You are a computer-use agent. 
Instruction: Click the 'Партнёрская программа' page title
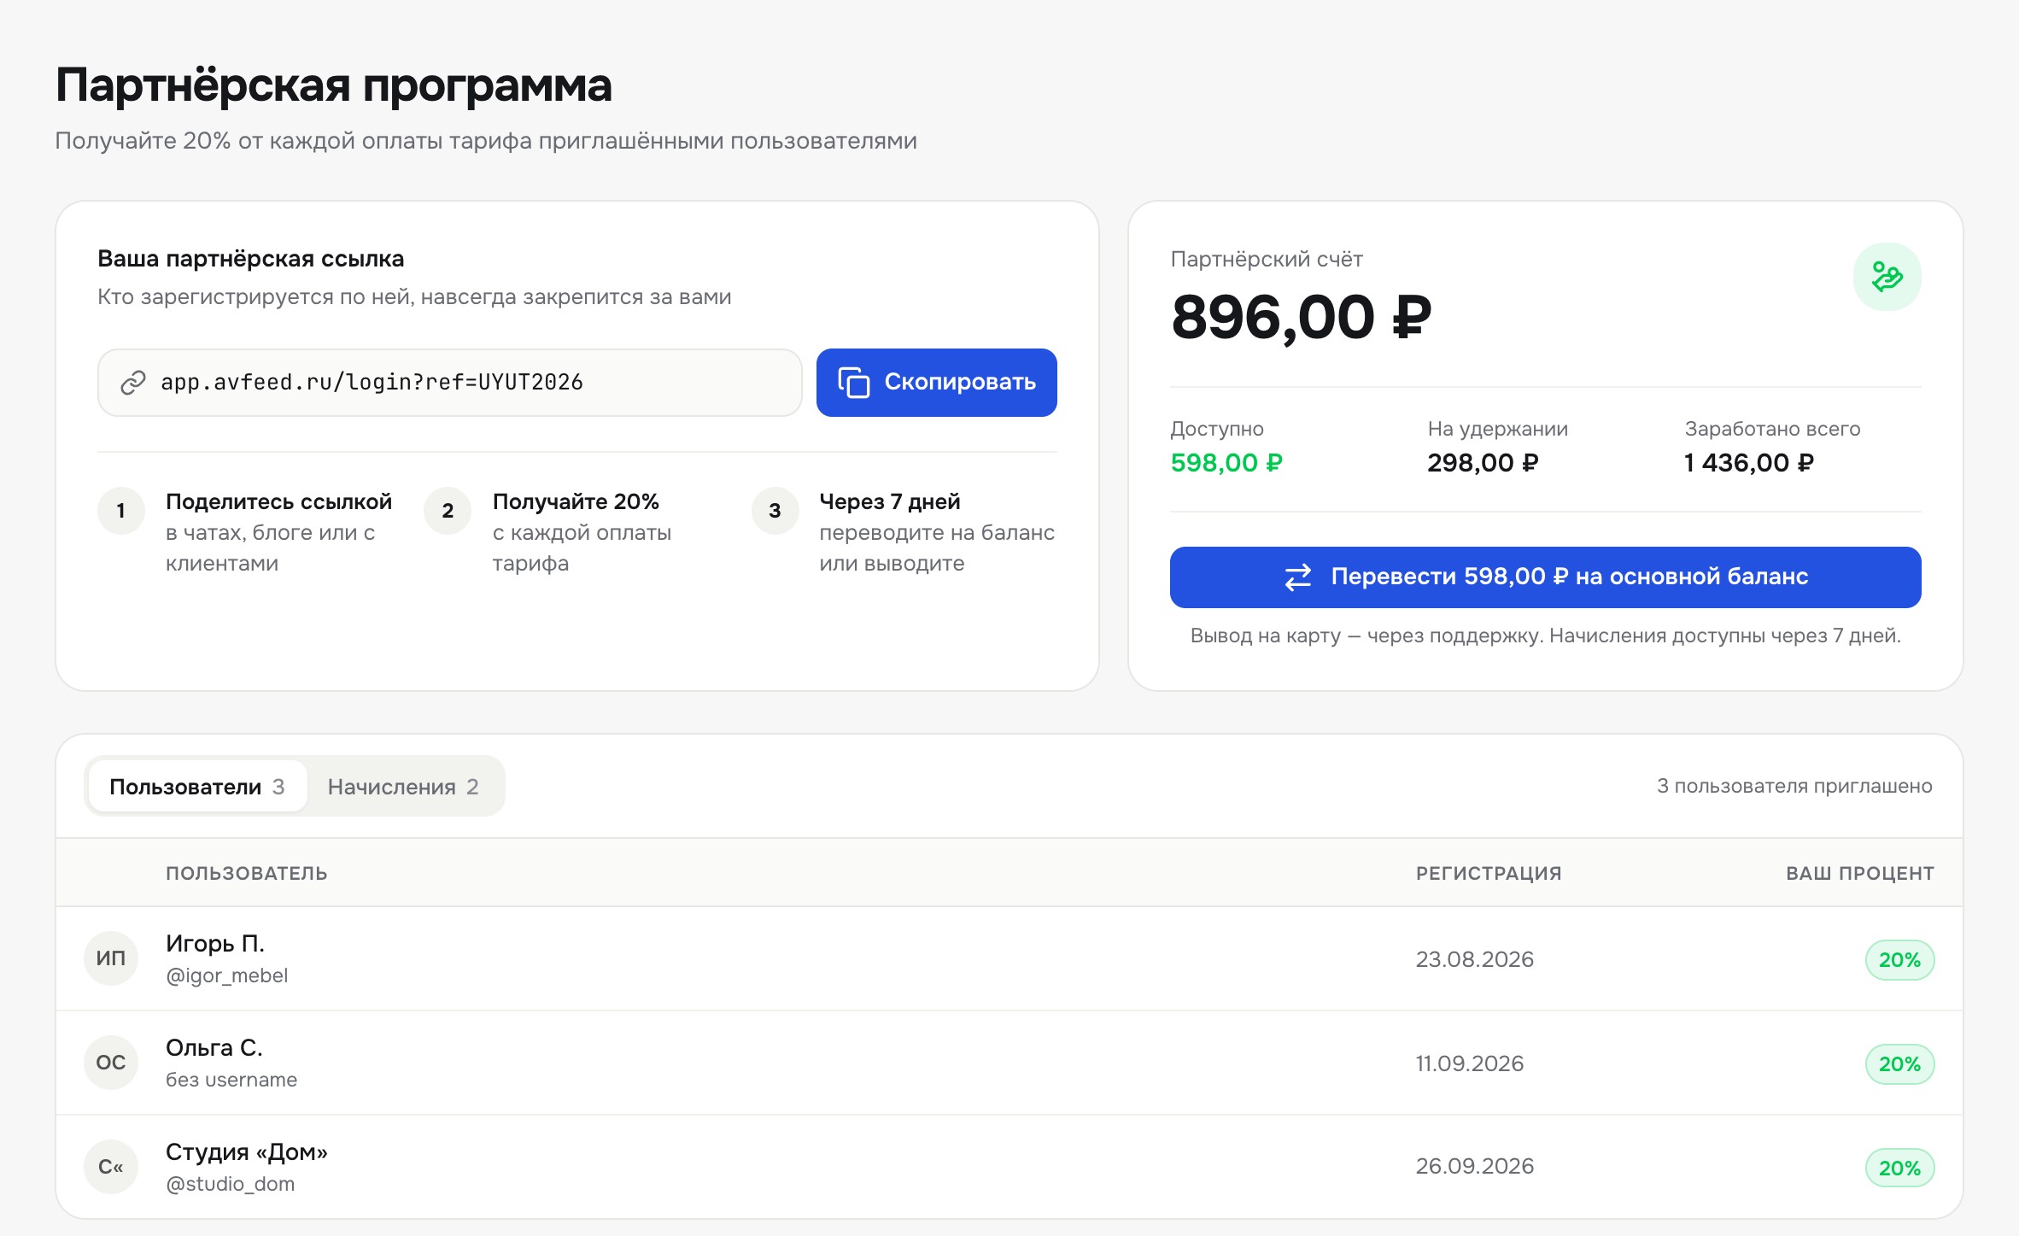(334, 85)
